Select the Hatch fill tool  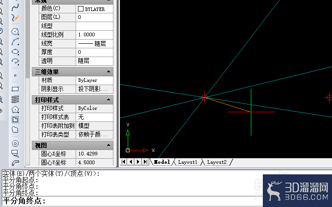click(x=15, y=120)
